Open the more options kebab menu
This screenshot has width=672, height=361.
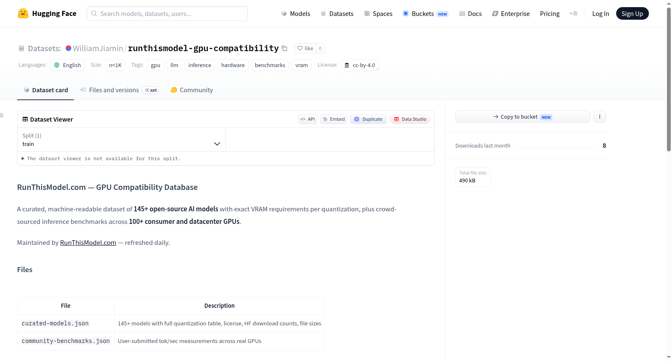(600, 117)
